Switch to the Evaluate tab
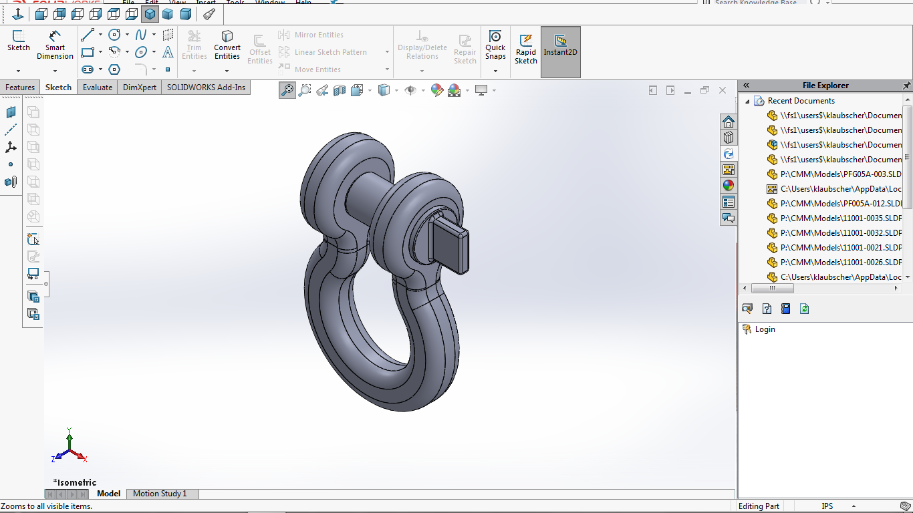The width and height of the screenshot is (913, 513). [97, 87]
